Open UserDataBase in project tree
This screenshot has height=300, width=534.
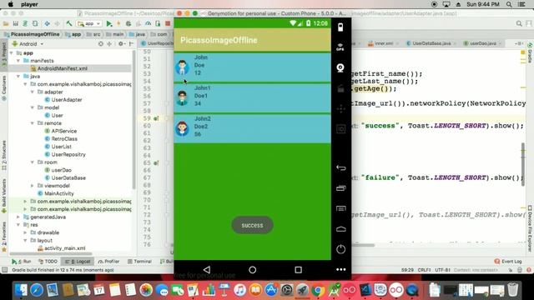(68, 178)
